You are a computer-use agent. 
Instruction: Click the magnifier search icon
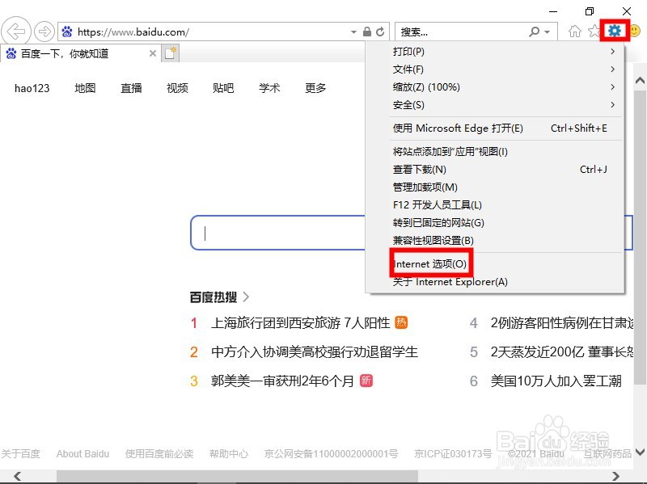click(x=534, y=32)
